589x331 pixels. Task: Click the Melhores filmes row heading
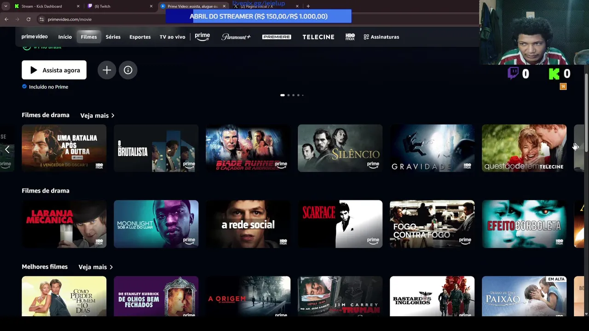pyautogui.click(x=45, y=267)
